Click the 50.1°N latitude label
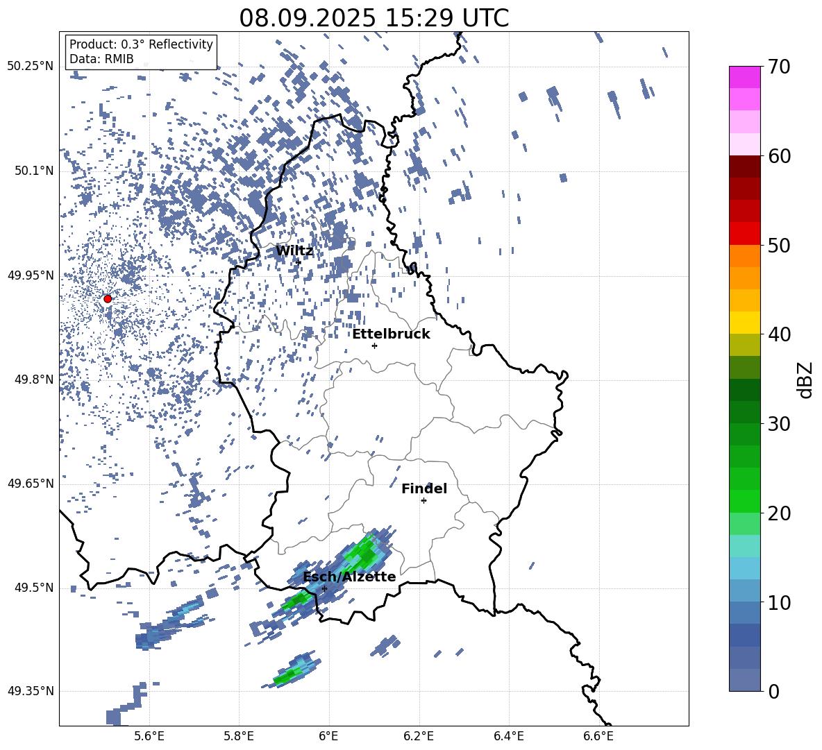822x750 pixels. pos(34,171)
